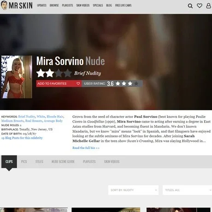Go to Playlists in top navigation
The height and width of the screenshot is (212, 212).
coord(67,6)
